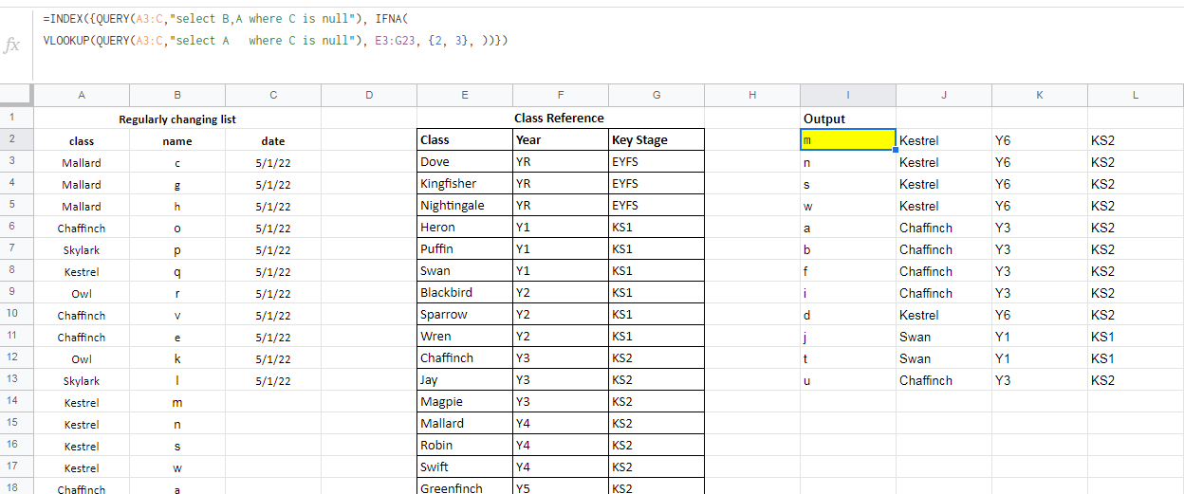Screen dimensions: 1184x494
Task: Click the date '5/1/22' in row 13
Action: (273, 380)
